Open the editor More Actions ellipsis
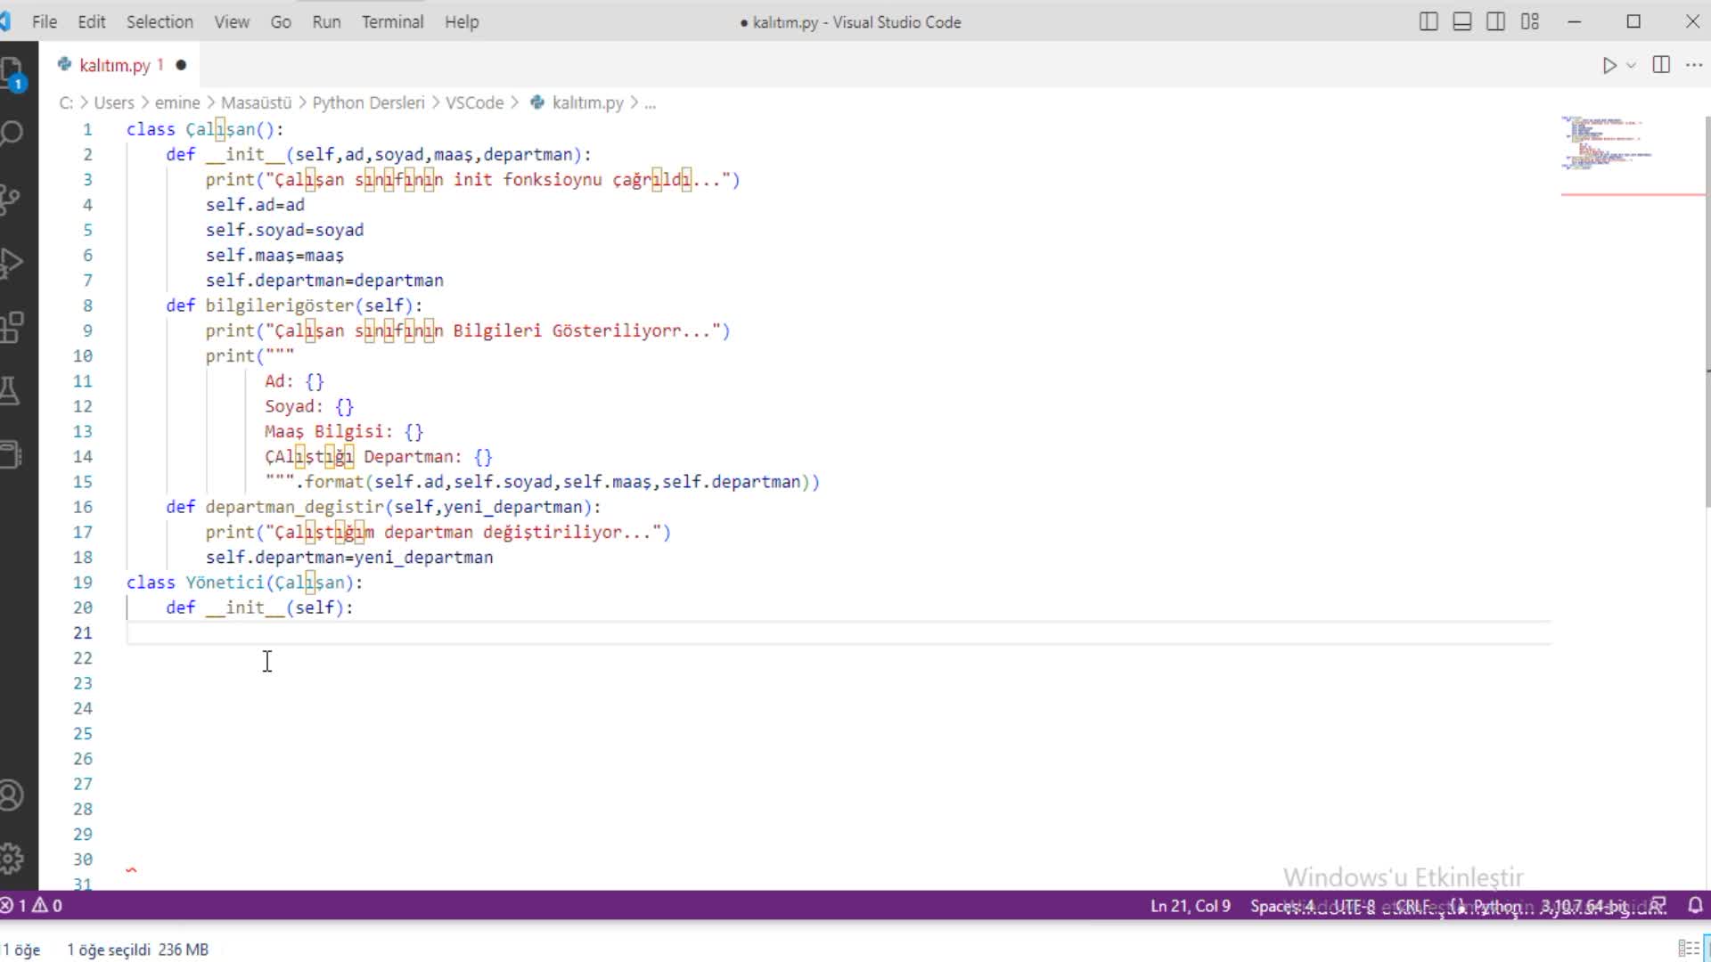 (x=1694, y=65)
